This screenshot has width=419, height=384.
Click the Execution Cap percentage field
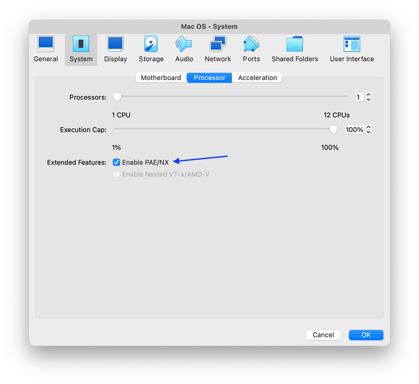tap(354, 130)
